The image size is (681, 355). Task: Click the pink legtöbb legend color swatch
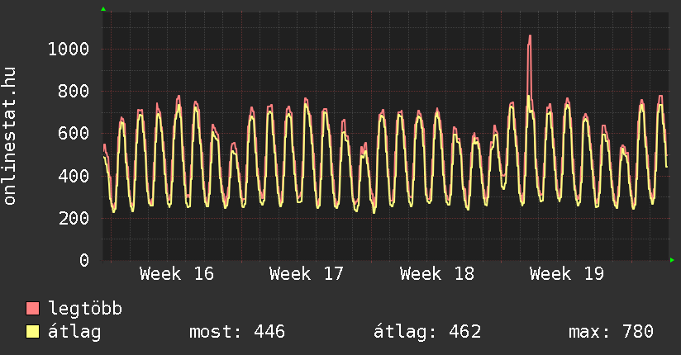32,308
